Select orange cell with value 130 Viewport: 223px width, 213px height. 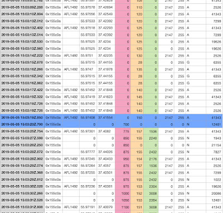point(137,56)
